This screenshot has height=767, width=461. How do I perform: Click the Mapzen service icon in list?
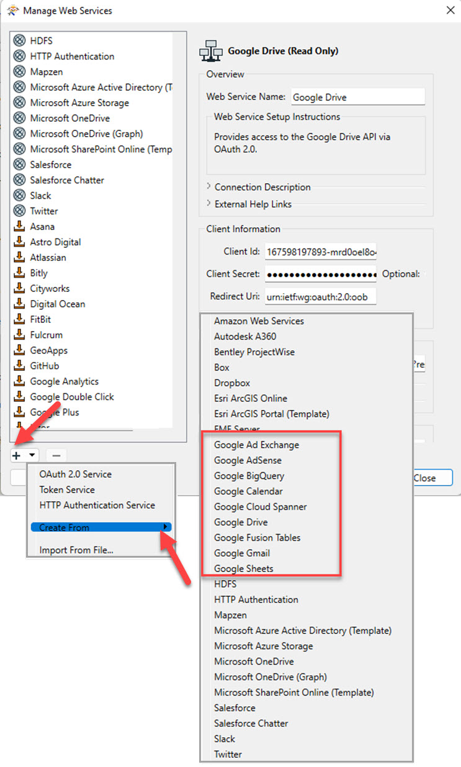pos(19,71)
